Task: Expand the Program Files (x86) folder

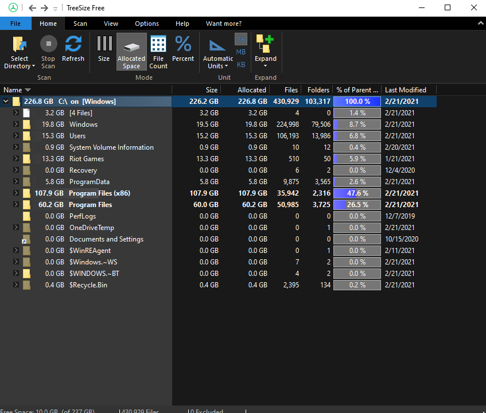Action: (x=16, y=193)
